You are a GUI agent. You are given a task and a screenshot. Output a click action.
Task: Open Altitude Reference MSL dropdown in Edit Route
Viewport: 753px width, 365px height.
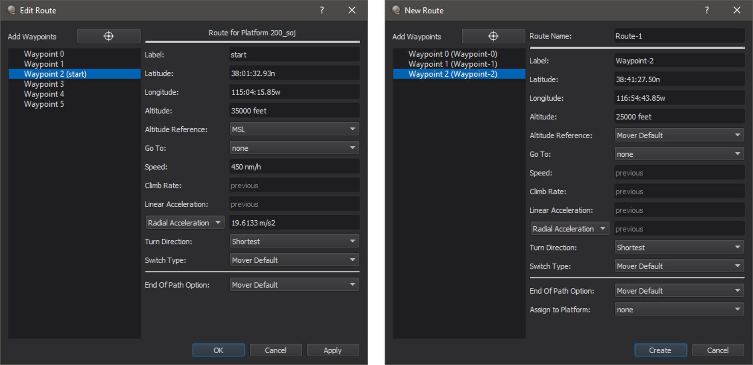295,129
